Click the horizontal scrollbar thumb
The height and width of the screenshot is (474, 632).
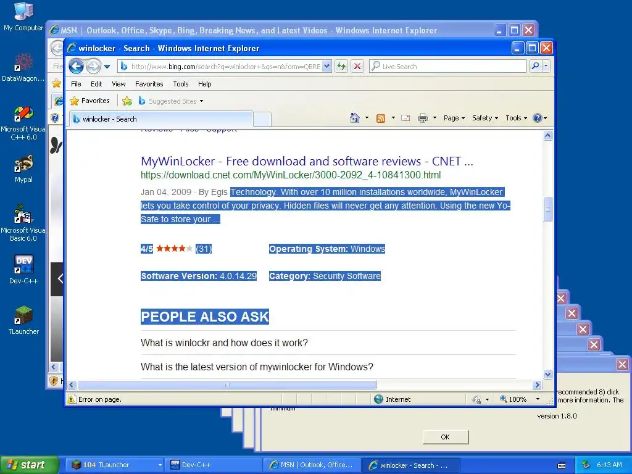[227, 385]
